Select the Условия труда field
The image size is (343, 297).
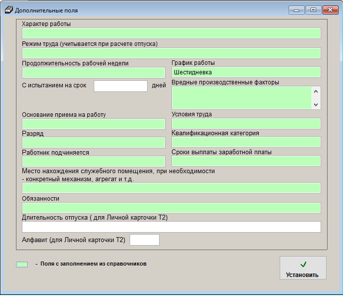click(246, 123)
